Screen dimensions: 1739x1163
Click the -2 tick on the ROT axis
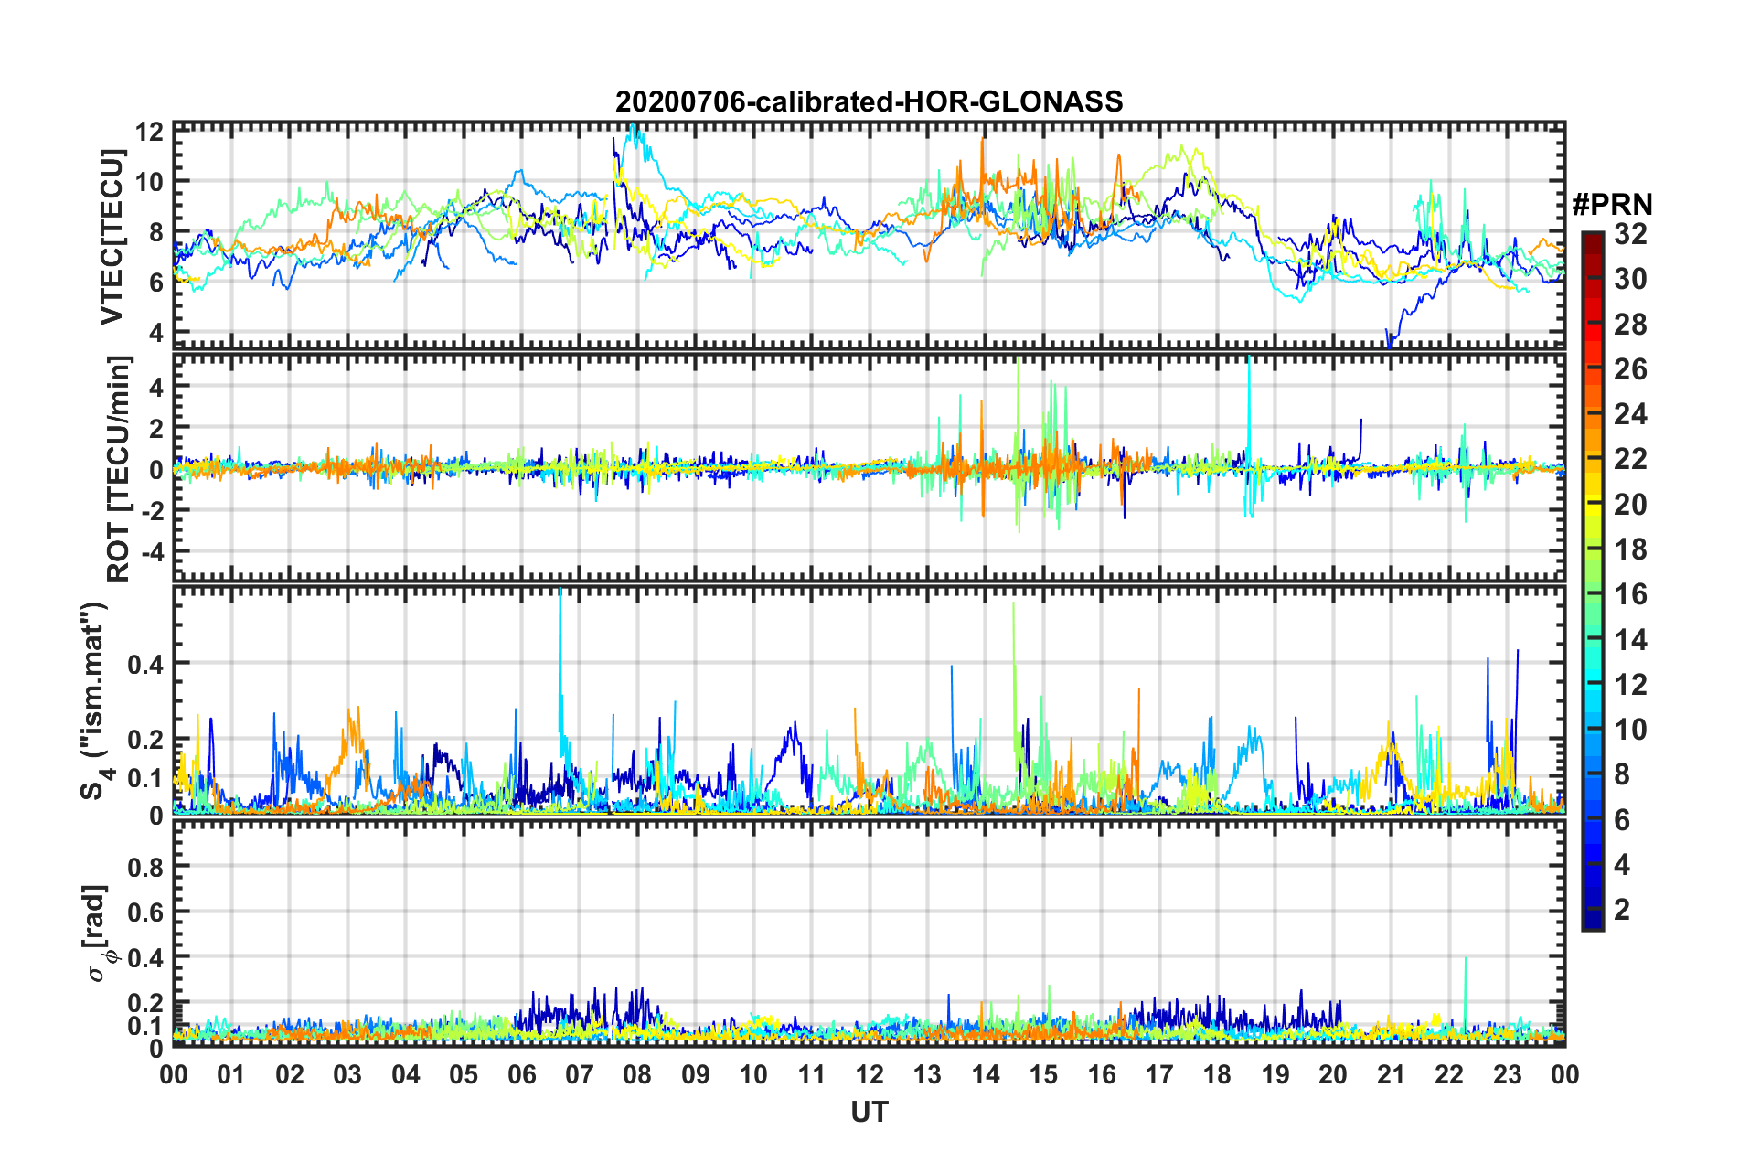152,510
